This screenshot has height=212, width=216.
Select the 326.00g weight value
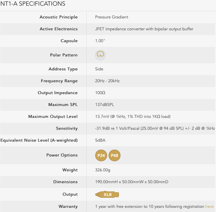click(x=103, y=170)
